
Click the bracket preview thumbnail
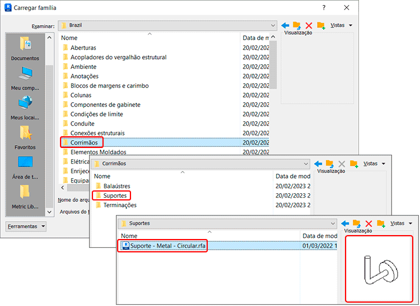[x=379, y=267]
